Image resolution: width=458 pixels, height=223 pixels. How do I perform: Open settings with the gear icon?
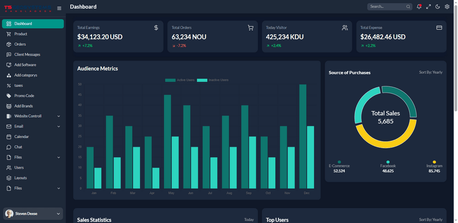[447, 7]
